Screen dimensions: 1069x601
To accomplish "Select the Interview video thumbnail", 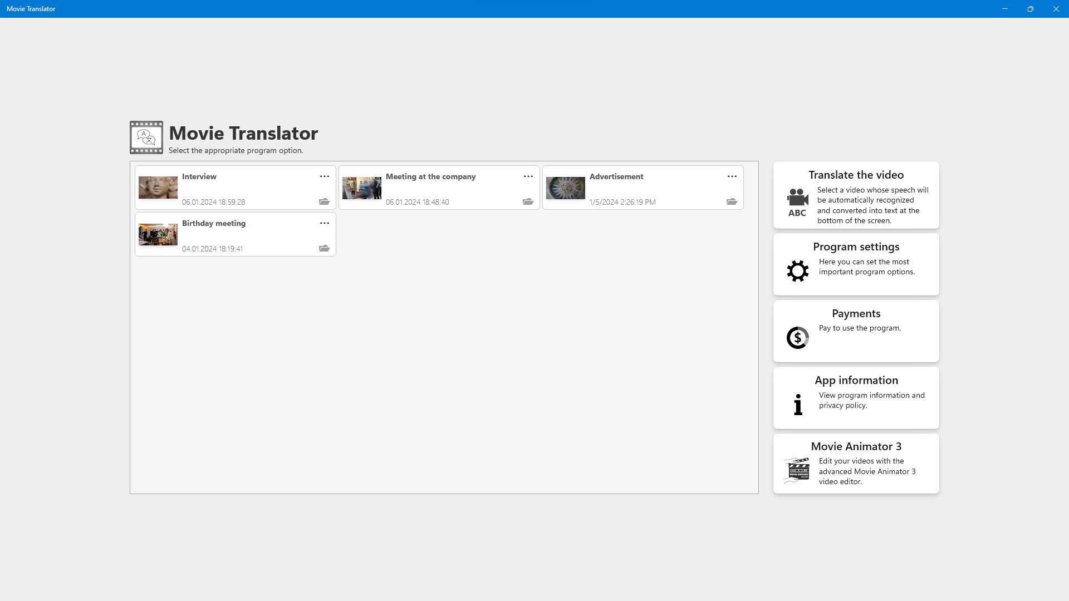I will pyautogui.click(x=158, y=188).
